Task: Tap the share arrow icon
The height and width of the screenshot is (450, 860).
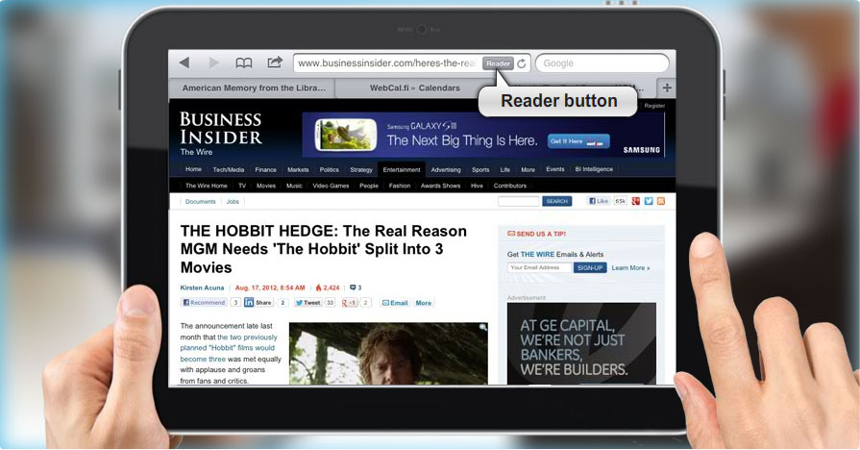Action: point(275,63)
